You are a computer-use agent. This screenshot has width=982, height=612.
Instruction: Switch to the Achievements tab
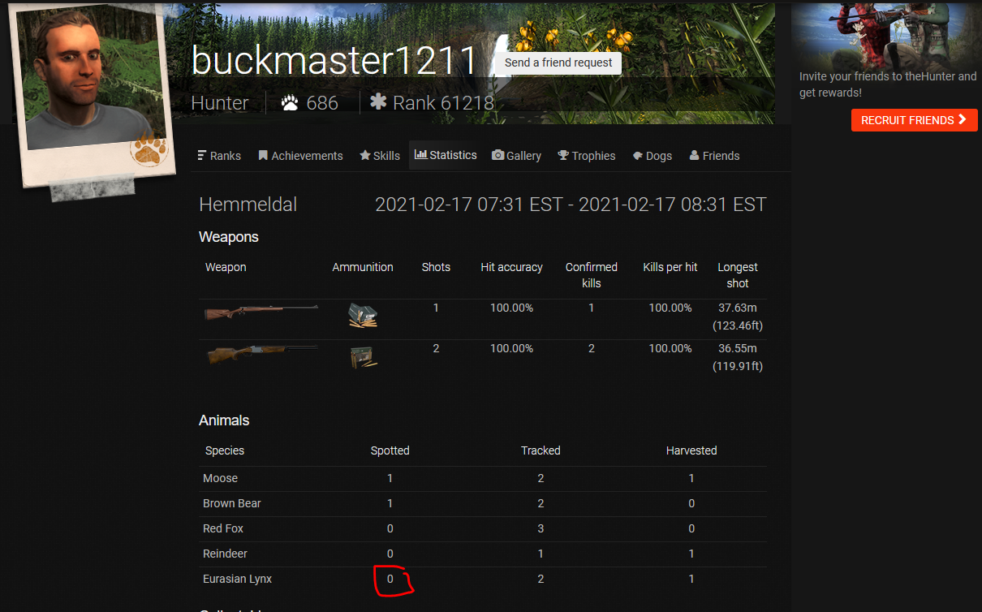[x=300, y=156]
